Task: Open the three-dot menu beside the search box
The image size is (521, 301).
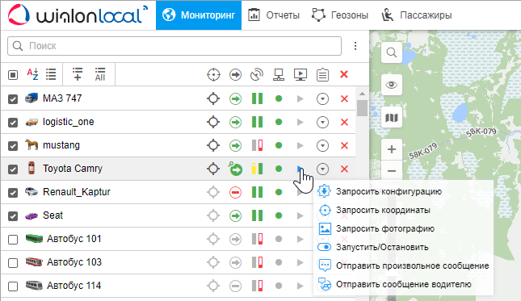Action: (x=355, y=46)
